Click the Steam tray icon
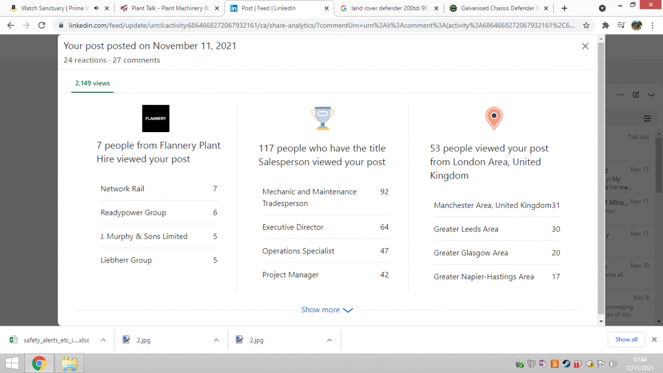Screen dimensions: 663x373 coord(566,364)
